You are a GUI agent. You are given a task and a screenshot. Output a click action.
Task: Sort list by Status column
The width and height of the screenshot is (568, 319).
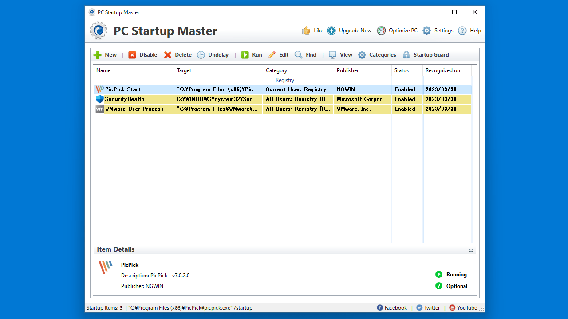(x=407, y=70)
